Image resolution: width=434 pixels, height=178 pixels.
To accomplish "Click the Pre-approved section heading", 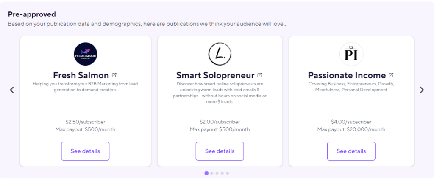I will click(x=32, y=14).
